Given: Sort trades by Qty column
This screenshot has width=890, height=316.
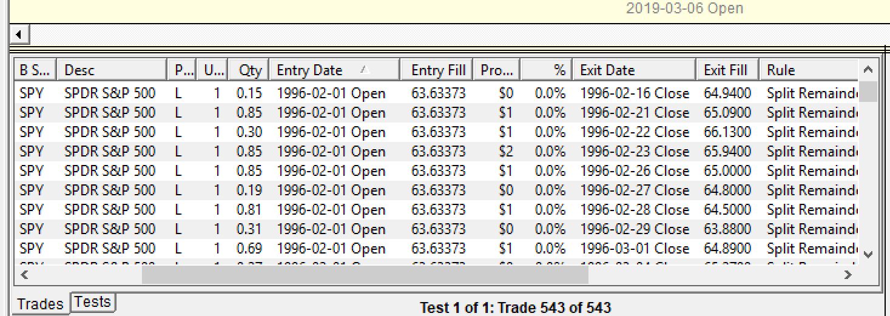Looking at the screenshot, I should click(249, 70).
